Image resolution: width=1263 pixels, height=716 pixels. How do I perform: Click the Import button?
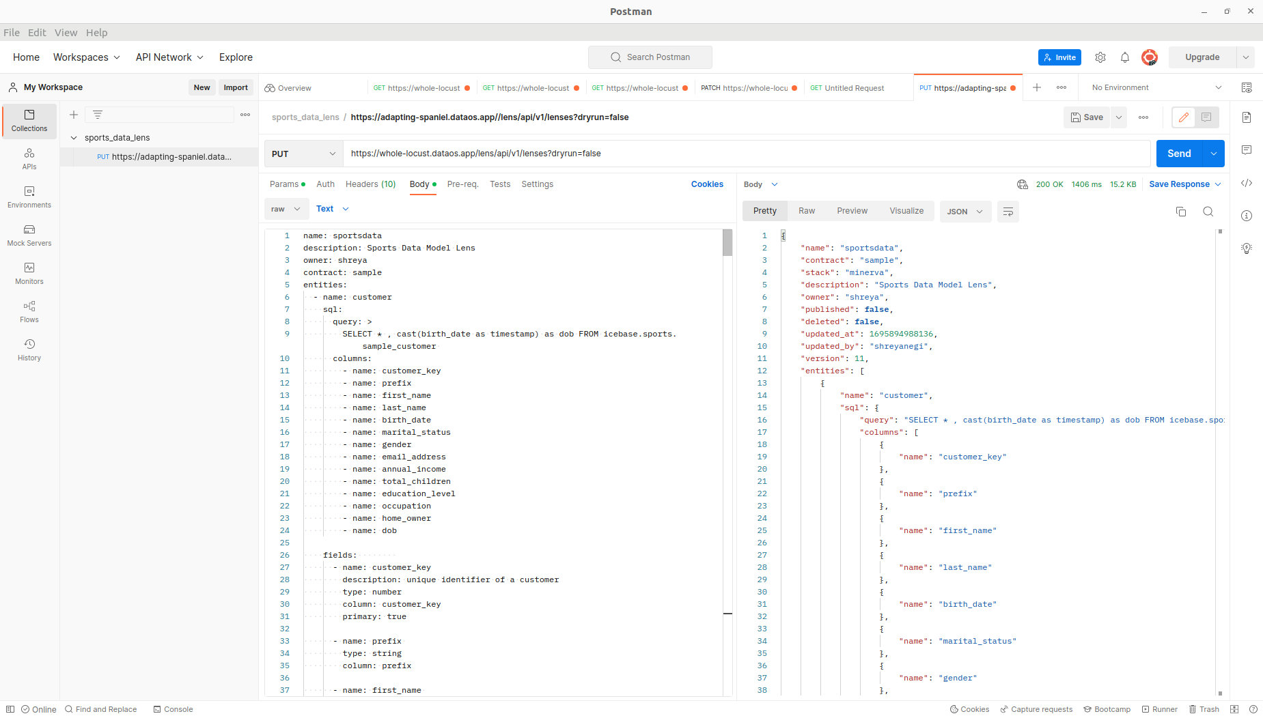click(236, 87)
